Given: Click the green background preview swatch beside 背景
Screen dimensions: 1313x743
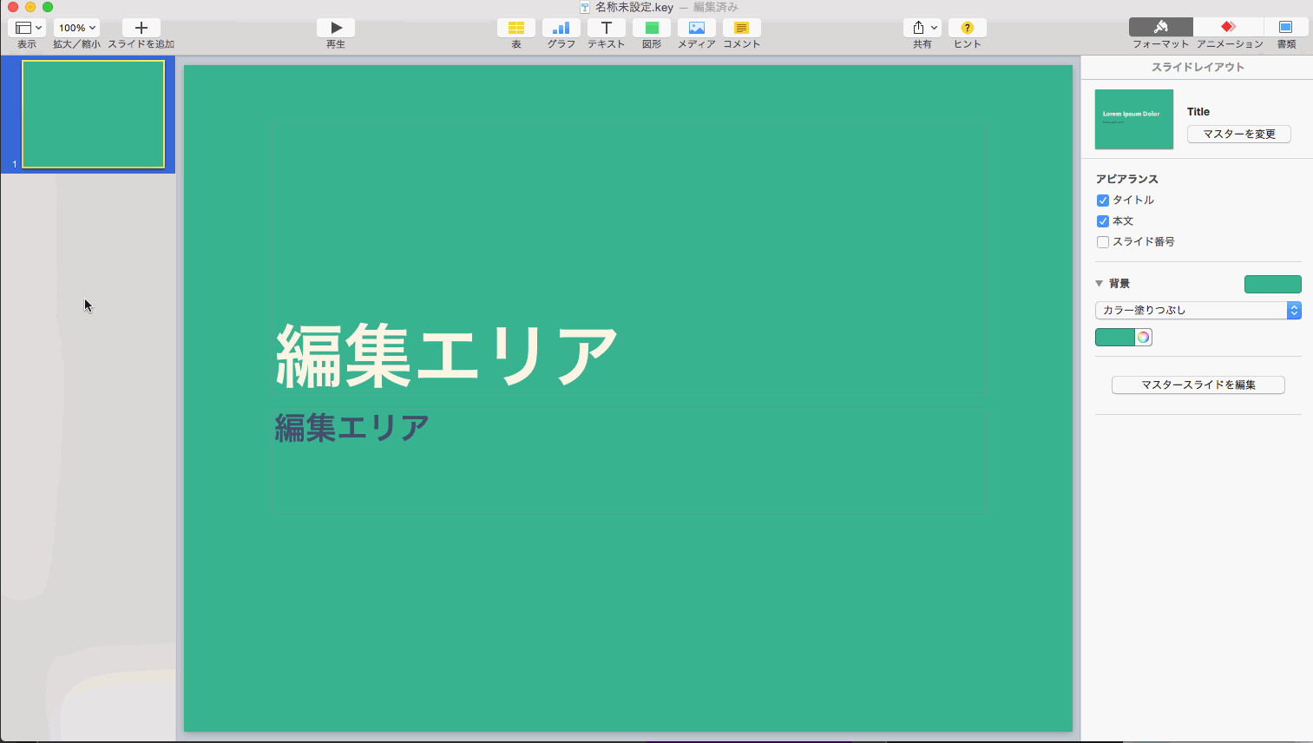Looking at the screenshot, I should coord(1273,284).
